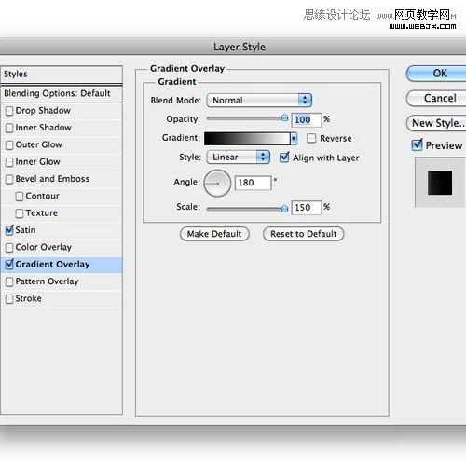This screenshot has height=466, width=466.
Task: Click the Angle dial control
Action: pos(217,184)
